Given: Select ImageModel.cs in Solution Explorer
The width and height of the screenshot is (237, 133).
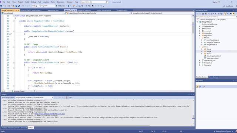Looking at the screenshot, I should tap(211, 45).
